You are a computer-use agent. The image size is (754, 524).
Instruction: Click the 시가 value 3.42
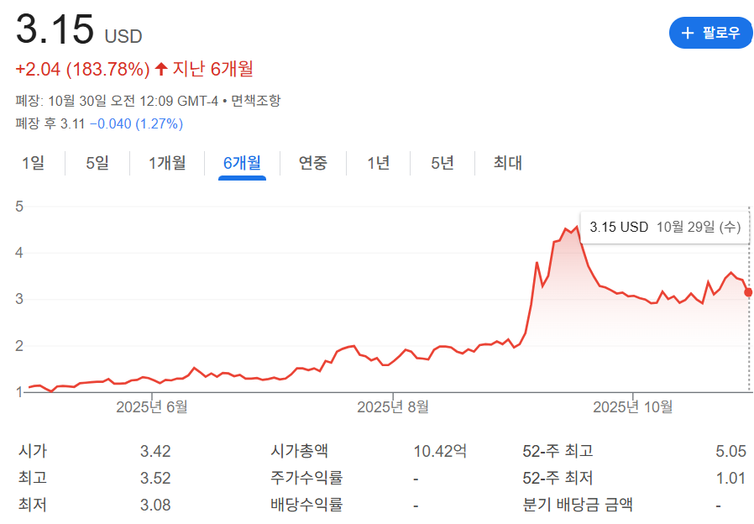tap(155, 451)
